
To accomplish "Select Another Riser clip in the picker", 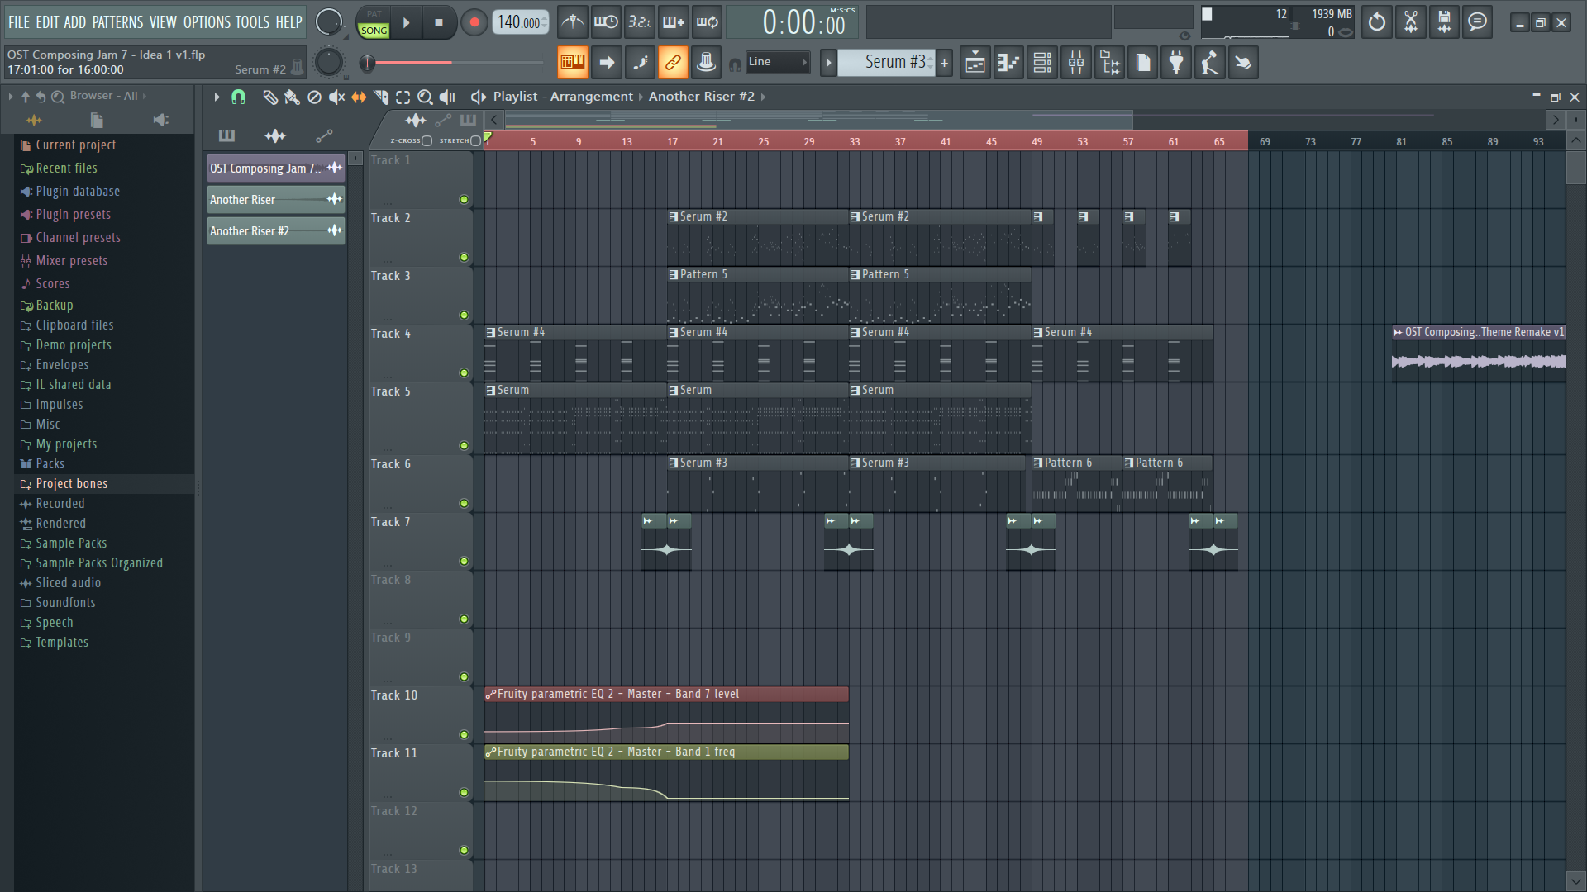I will tap(275, 200).
